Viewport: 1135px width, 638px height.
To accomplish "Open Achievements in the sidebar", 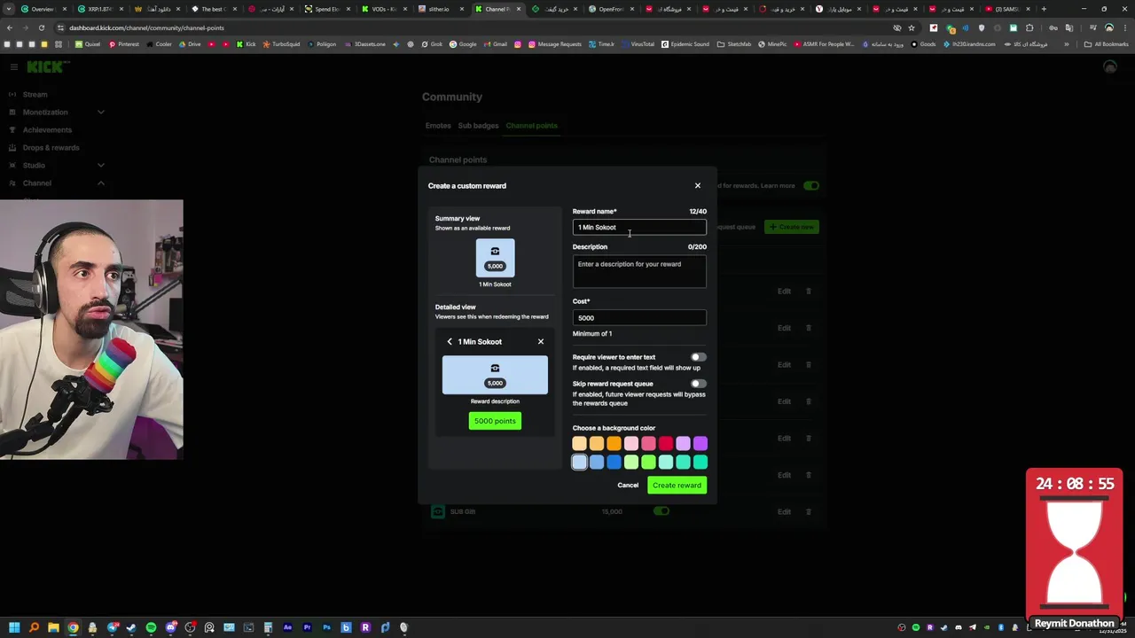I will pyautogui.click(x=47, y=130).
